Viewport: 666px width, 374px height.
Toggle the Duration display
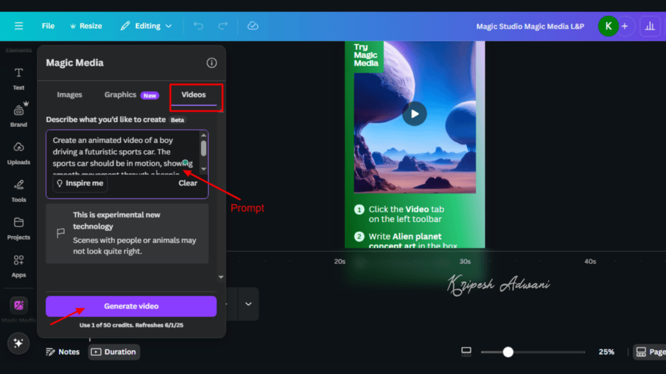coord(114,351)
